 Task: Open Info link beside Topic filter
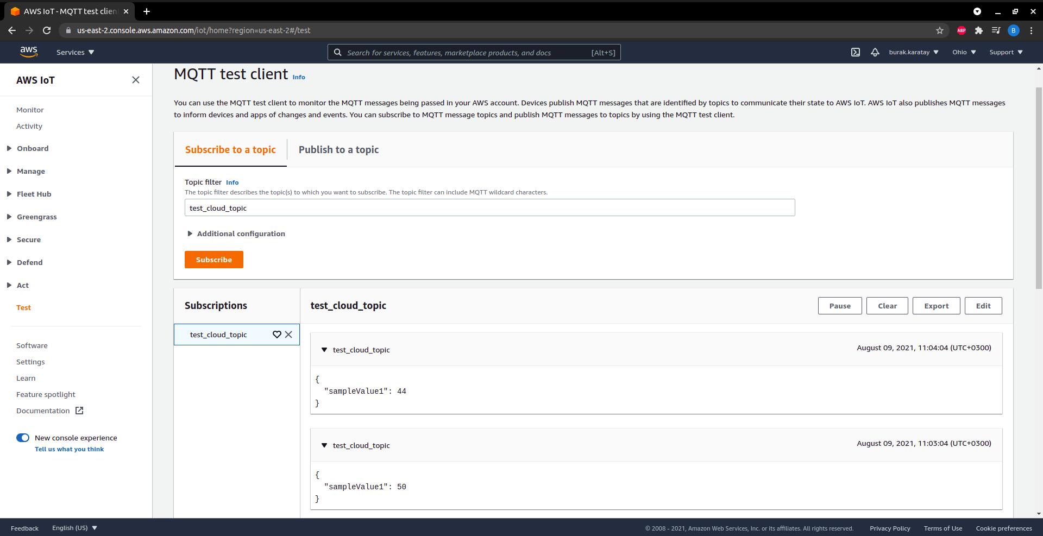pos(233,182)
